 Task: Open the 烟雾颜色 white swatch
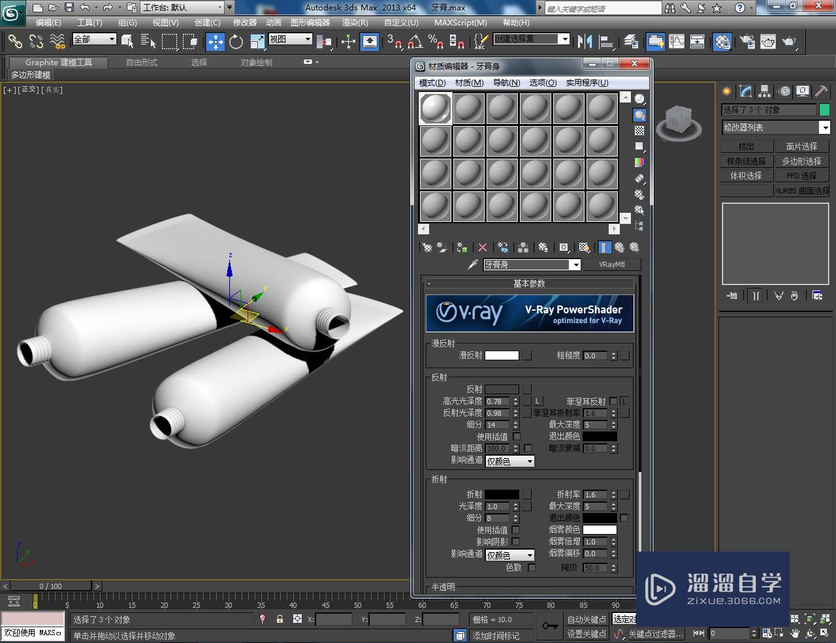click(600, 530)
